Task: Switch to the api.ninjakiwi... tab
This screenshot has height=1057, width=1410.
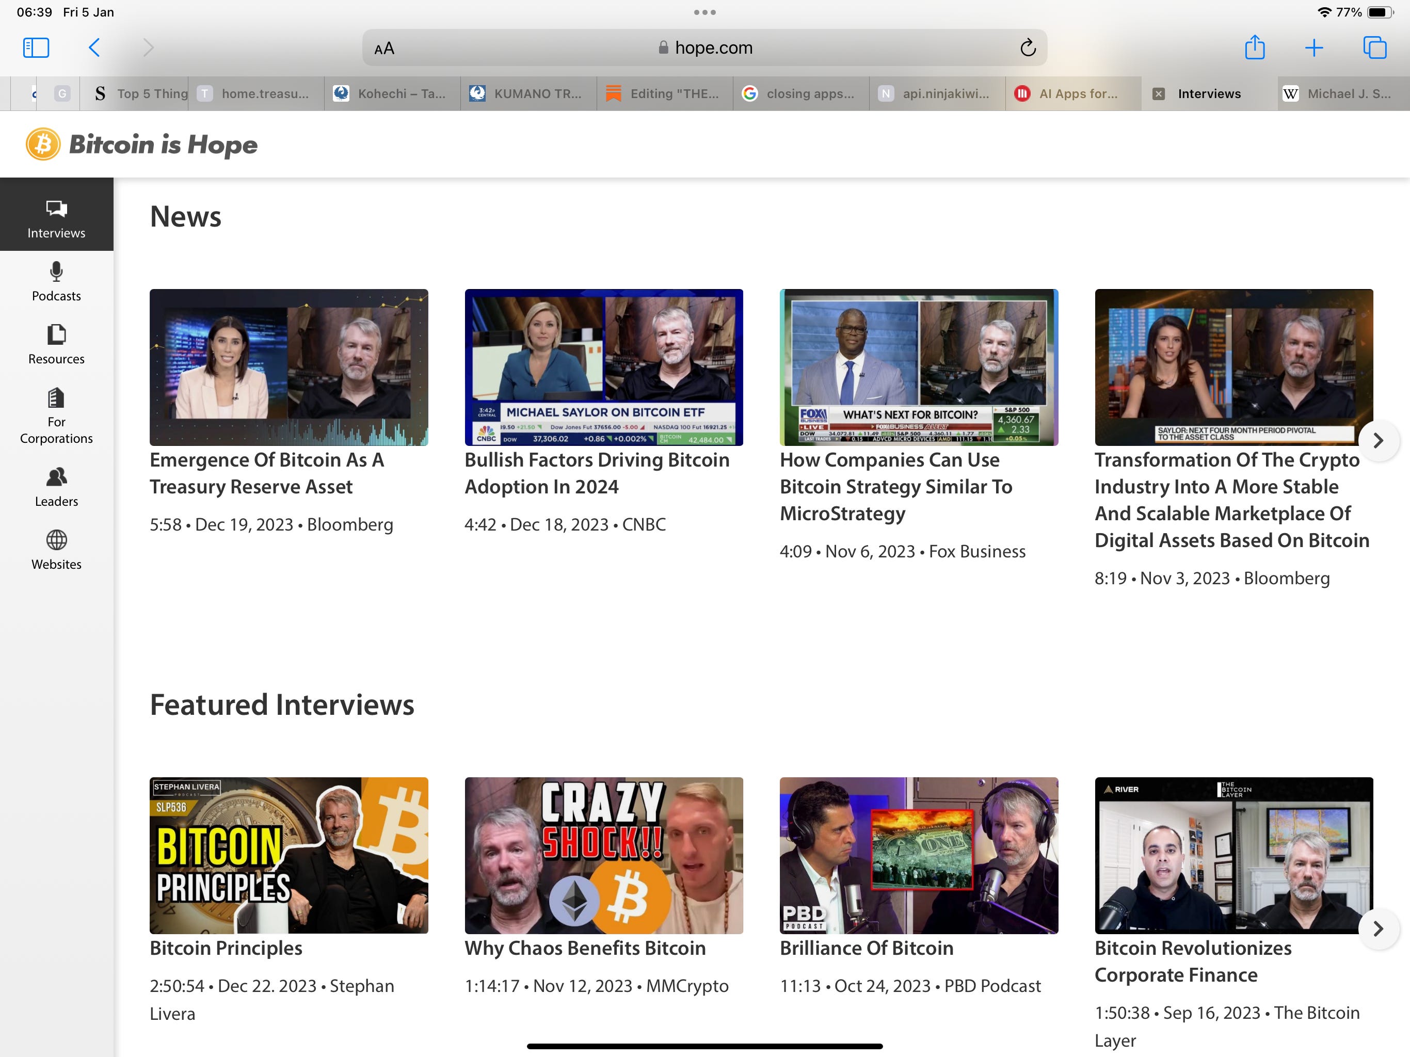Action: (938, 94)
